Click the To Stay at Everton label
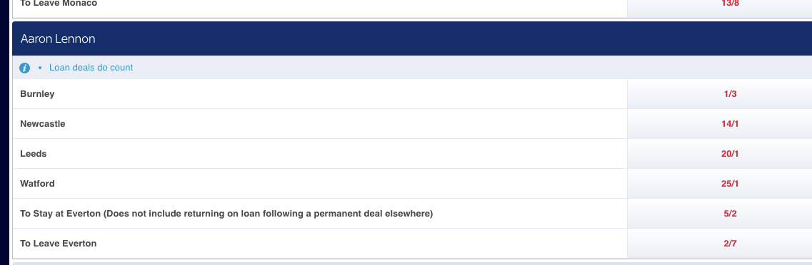 (x=226, y=214)
